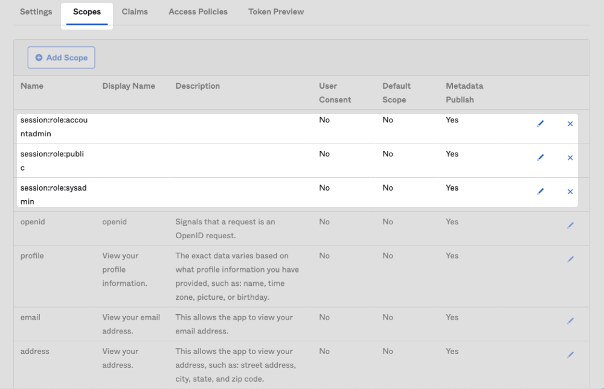
Task: Edit the session:role:sysadmin scope
Action: pyautogui.click(x=541, y=191)
